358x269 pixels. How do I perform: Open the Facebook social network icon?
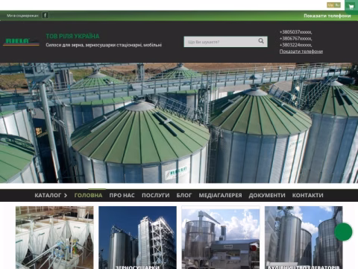click(x=45, y=15)
